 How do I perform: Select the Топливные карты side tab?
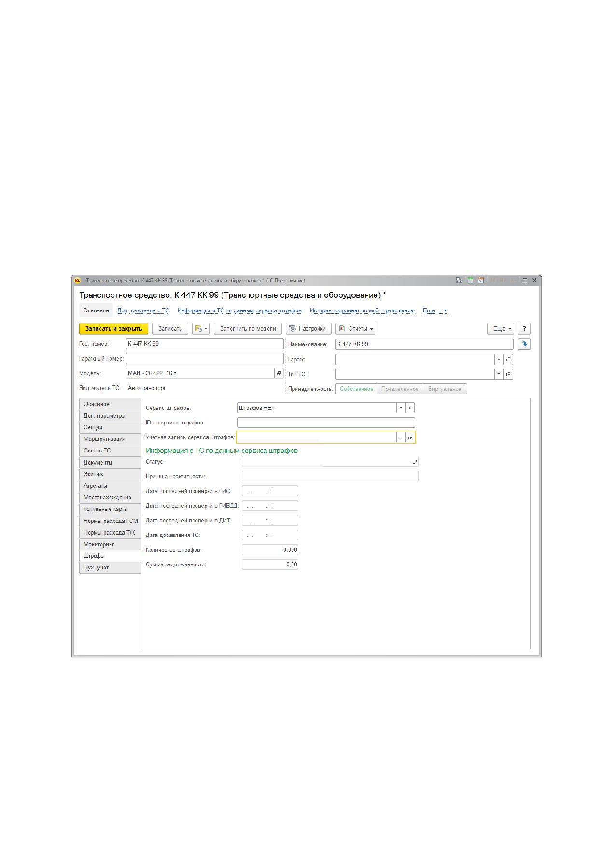point(110,509)
